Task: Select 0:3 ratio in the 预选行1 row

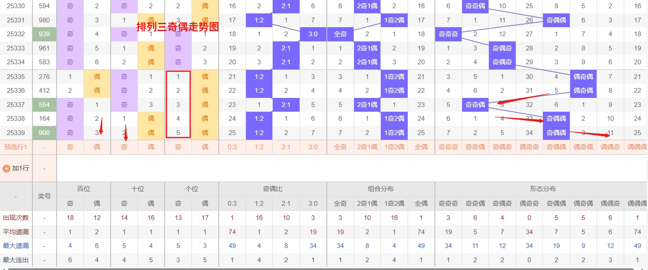Action: click(232, 147)
